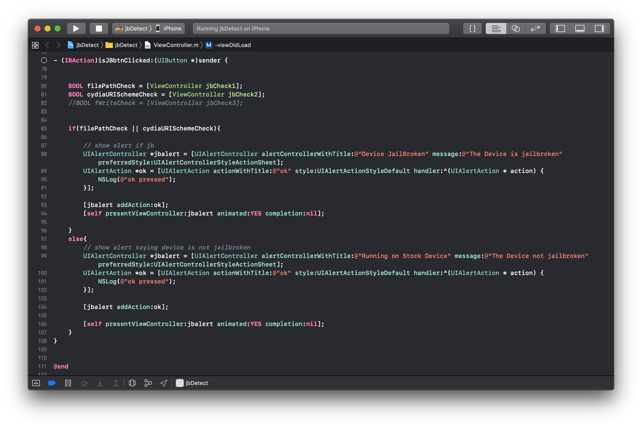Click 'cydiaURISchemeCheck' on line 81
This screenshot has width=642, height=427.
122,94
